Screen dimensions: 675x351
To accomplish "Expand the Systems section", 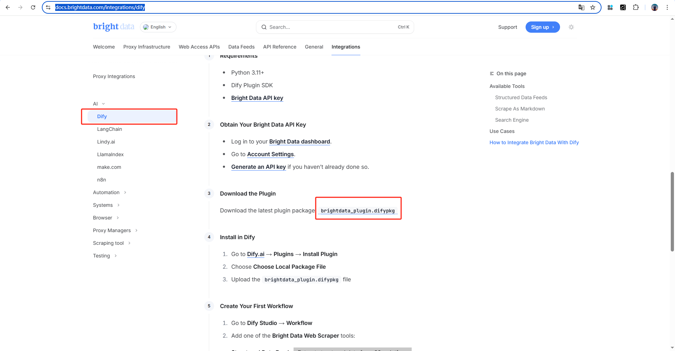I will [x=106, y=205].
